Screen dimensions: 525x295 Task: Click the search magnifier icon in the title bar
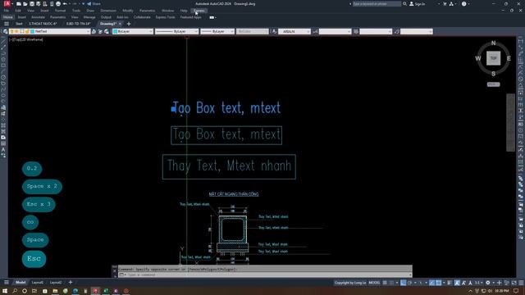point(404,3)
